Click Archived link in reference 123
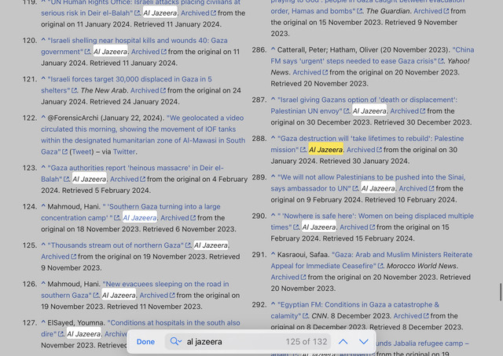503x356 pixels. coord(127,180)
